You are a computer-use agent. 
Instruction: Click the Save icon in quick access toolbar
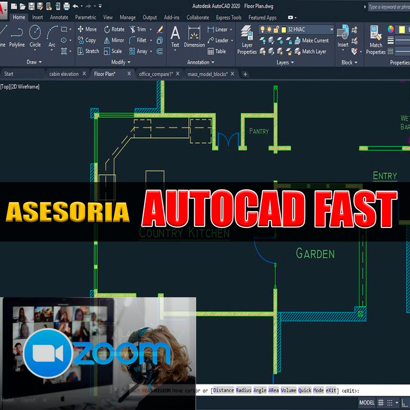(x=31, y=6)
